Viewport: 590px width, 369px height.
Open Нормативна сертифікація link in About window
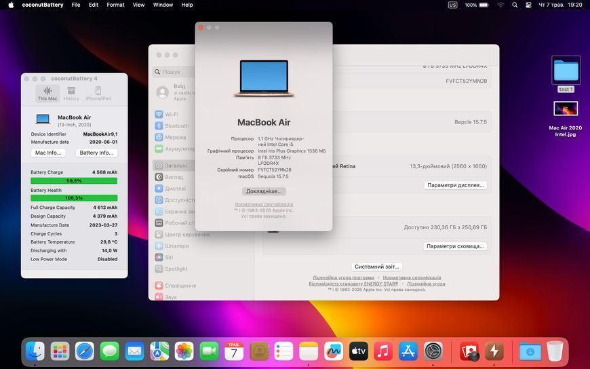pos(264,204)
